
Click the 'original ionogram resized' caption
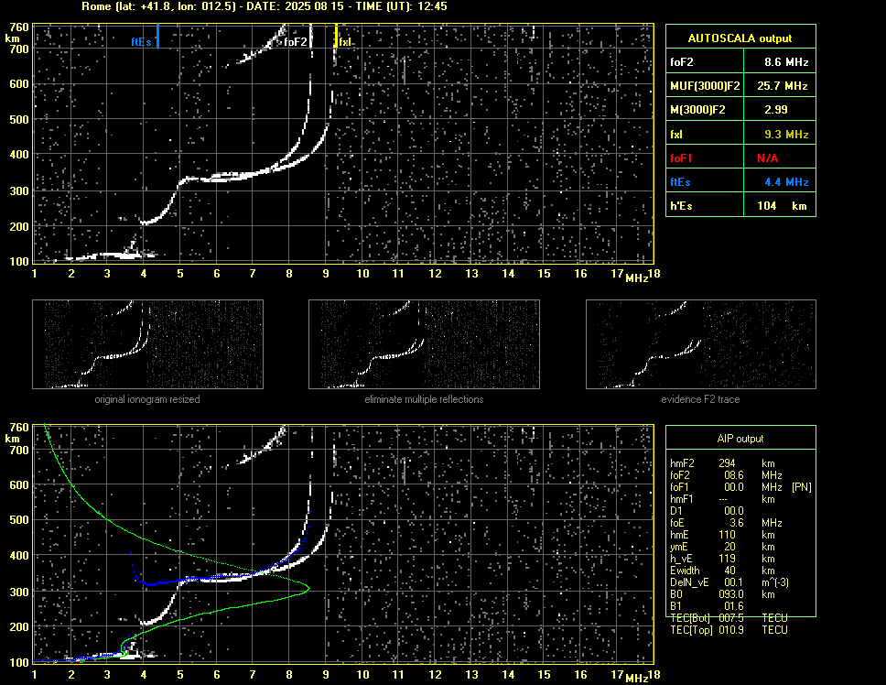(x=147, y=399)
